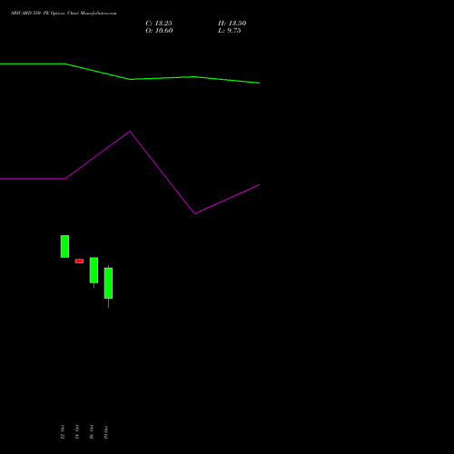Click the right end of the green line

tap(259, 83)
